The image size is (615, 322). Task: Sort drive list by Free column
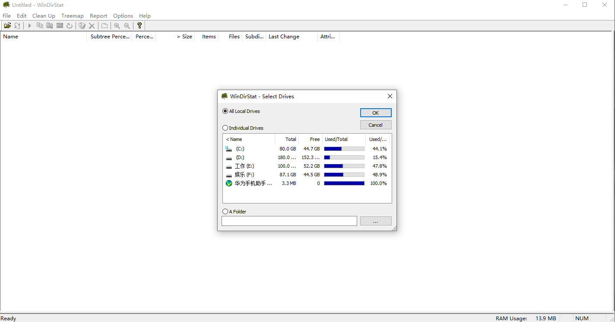pos(311,139)
